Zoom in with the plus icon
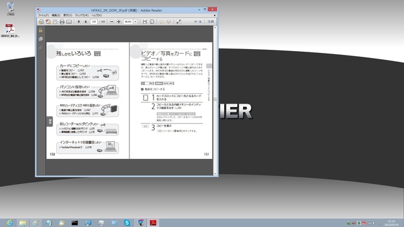The width and height of the screenshot is (404, 227). 119,22
